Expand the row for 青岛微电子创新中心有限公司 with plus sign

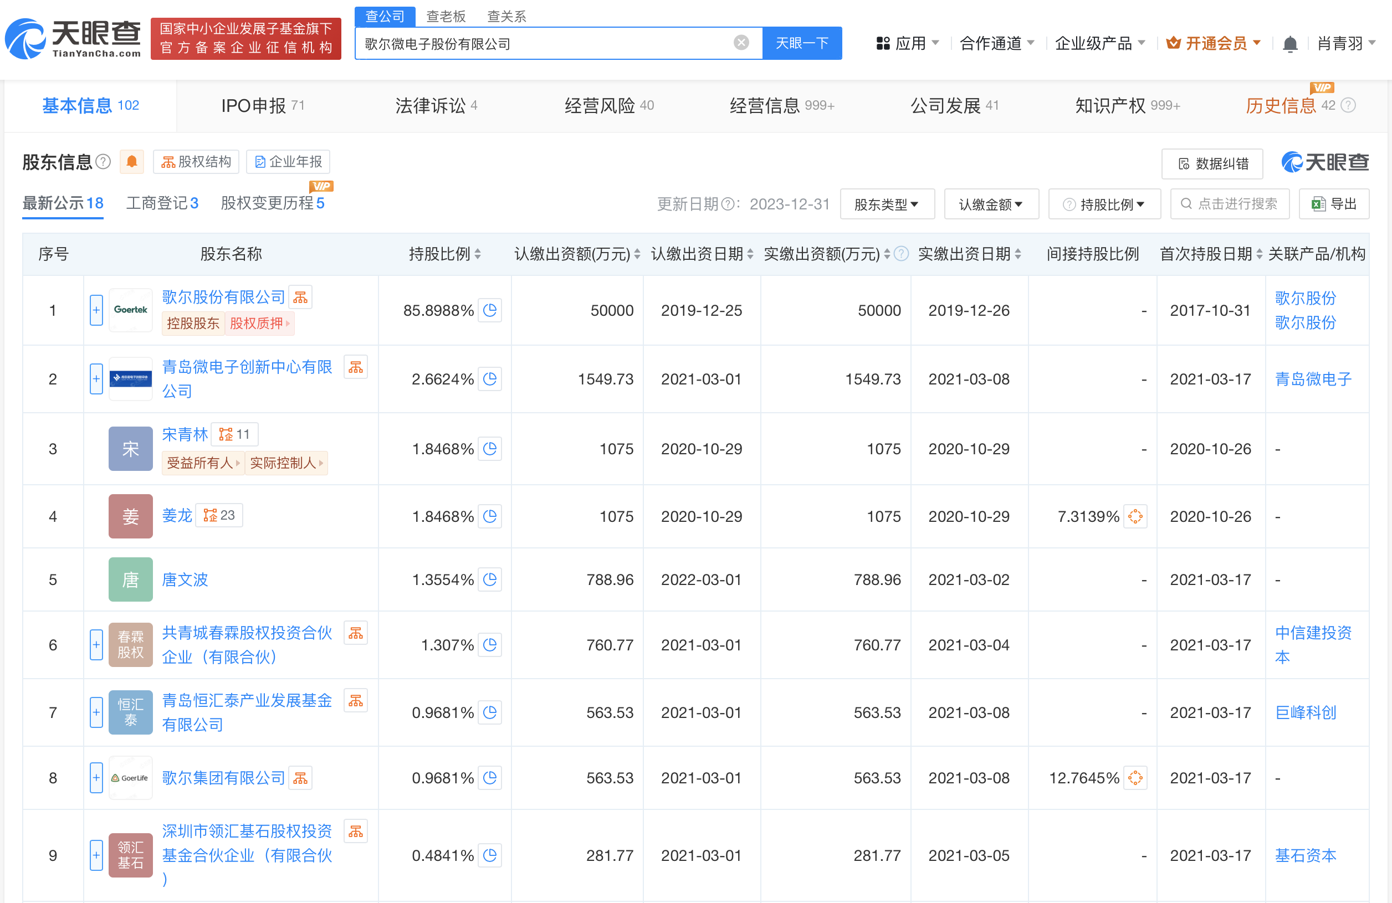pos(96,378)
